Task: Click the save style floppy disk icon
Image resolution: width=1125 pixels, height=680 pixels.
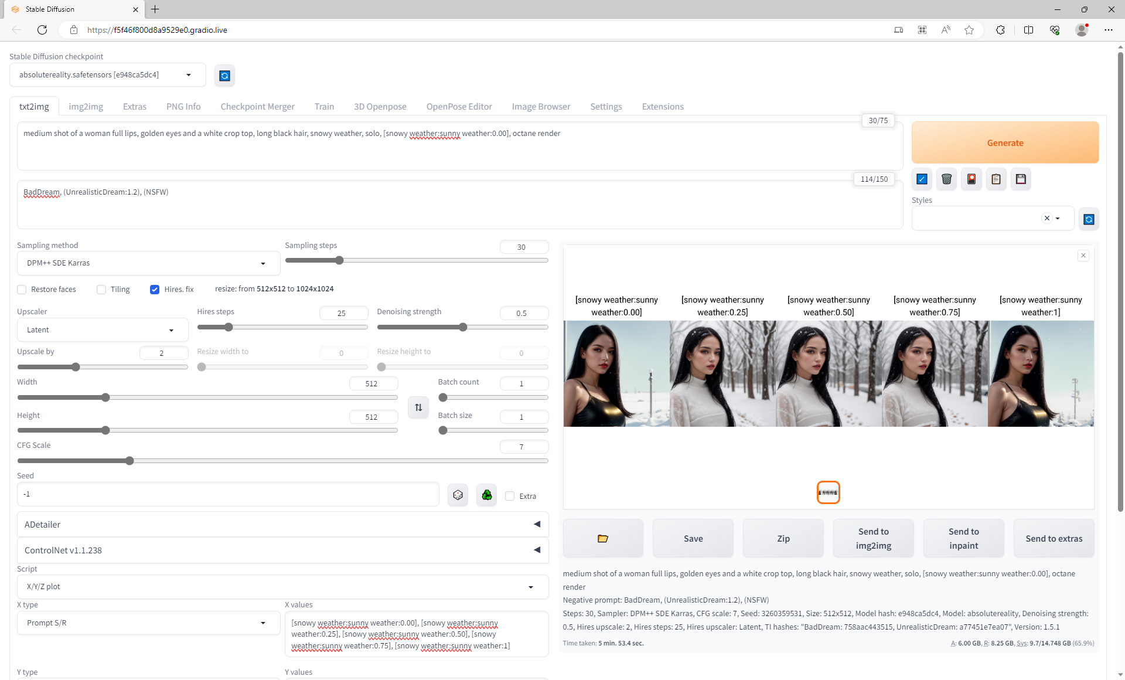Action: click(1021, 179)
